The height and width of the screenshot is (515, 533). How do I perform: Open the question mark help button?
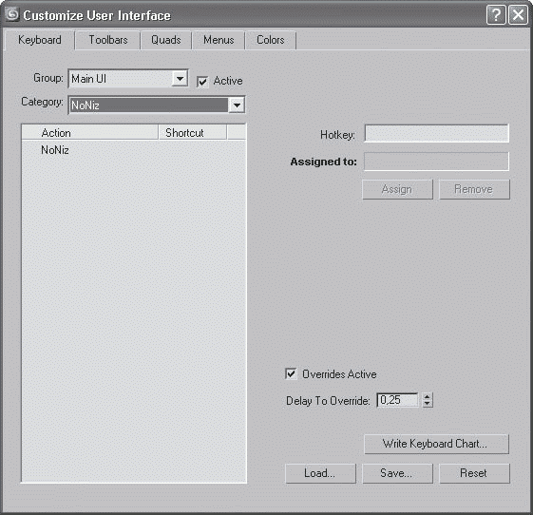(x=496, y=15)
